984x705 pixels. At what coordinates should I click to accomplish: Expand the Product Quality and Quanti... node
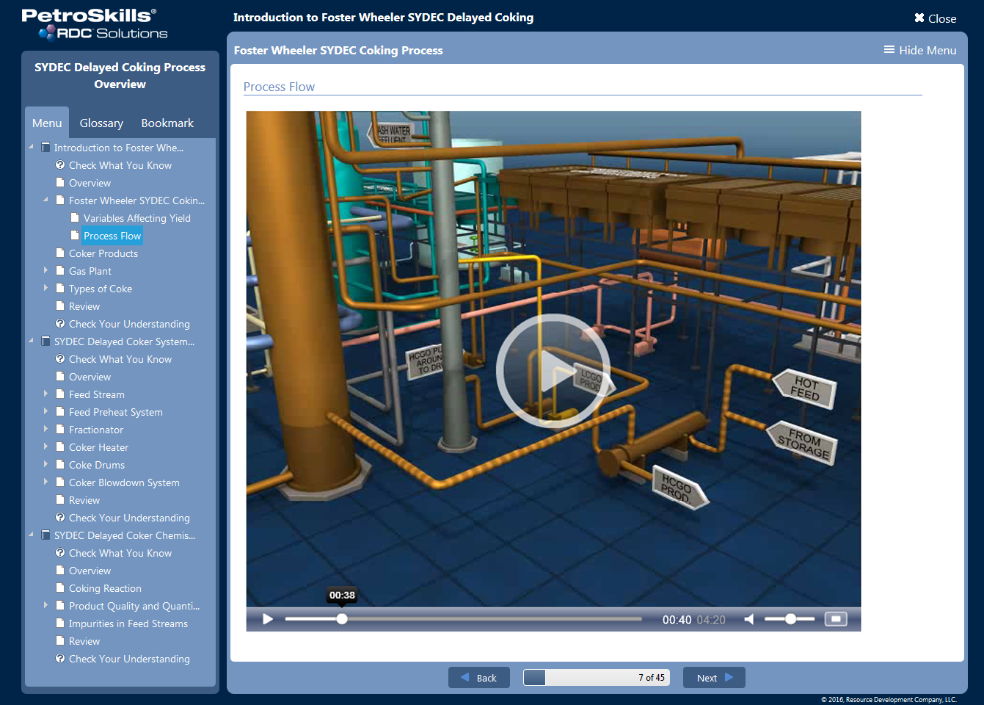click(x=45, y=605)
